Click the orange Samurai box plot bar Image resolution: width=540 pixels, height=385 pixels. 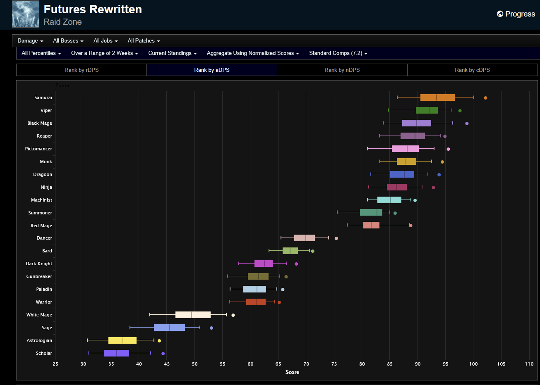pos(437,97)
